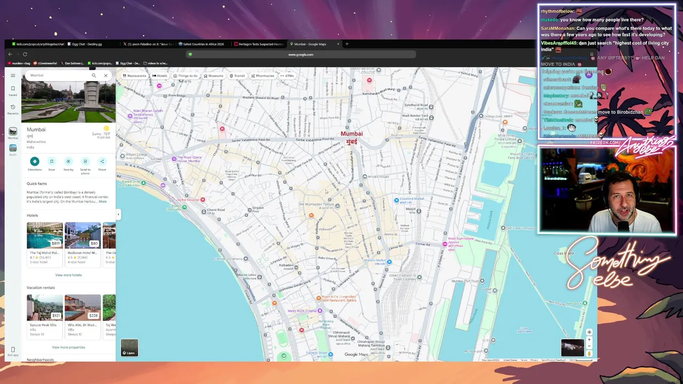Expand Quick facts with More link
Screen dimensions: 683x384
(102, 202)
